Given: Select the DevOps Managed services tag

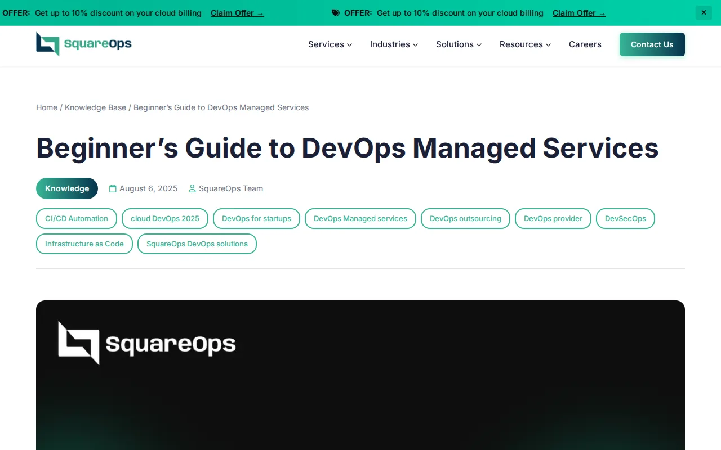Looking at the screenshot, I should (360, 219).
